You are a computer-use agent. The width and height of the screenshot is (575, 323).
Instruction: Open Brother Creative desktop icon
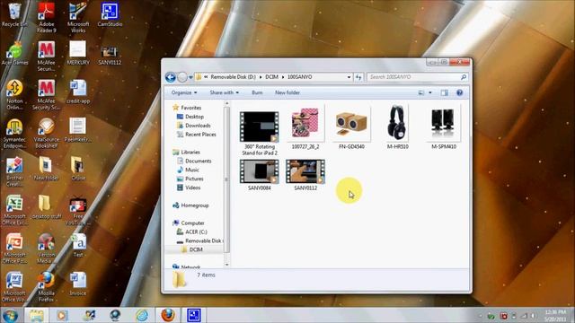point(14,171)
